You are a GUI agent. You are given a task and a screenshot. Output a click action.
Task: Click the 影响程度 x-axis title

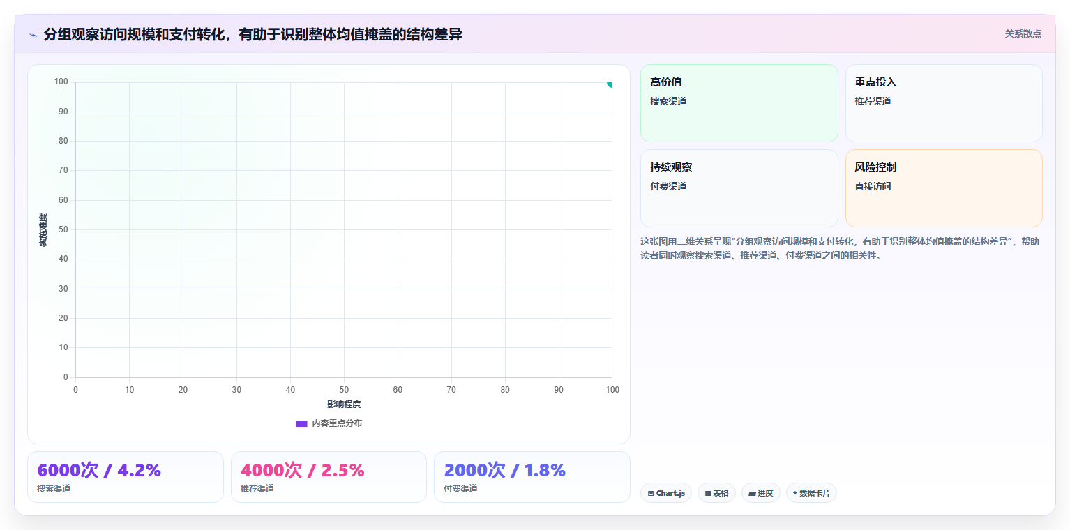344,404
